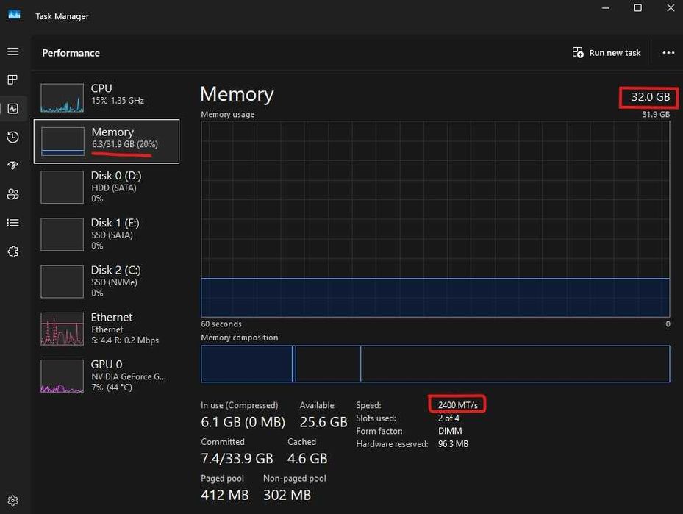Open the Users page icon
This screenshot has width=683, height=514.
(13, 194)
